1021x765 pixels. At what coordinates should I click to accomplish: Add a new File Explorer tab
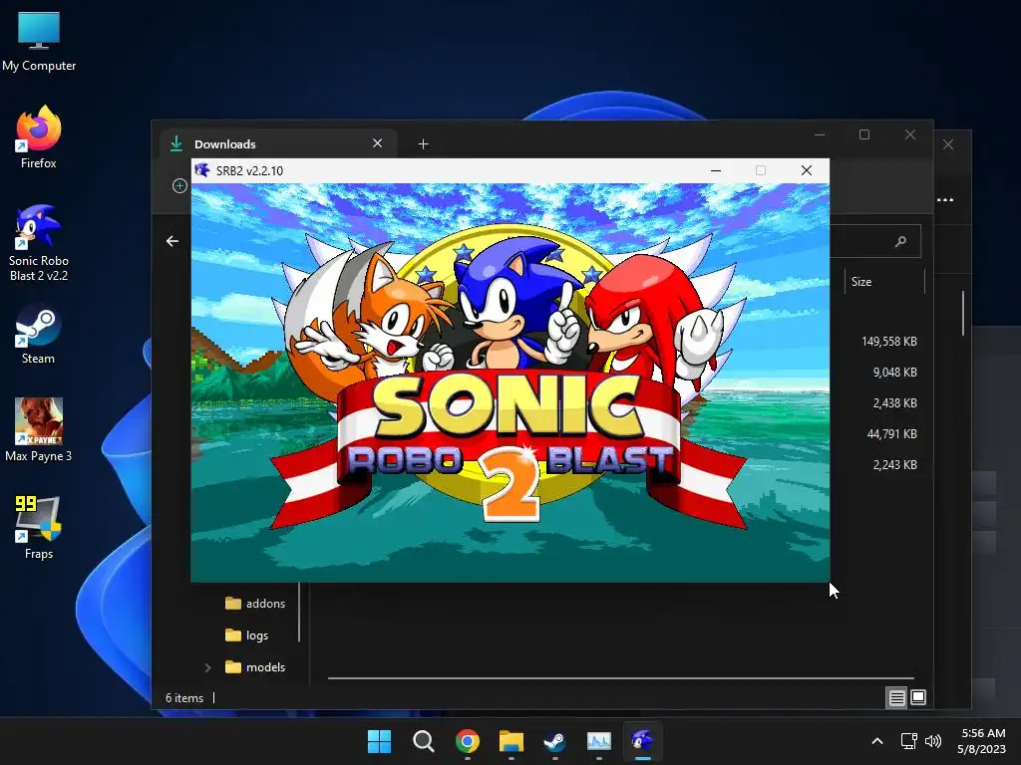(423, 143)
